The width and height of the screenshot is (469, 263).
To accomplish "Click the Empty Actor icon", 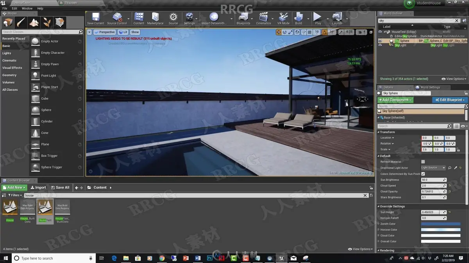I will (x=35, y=41).
